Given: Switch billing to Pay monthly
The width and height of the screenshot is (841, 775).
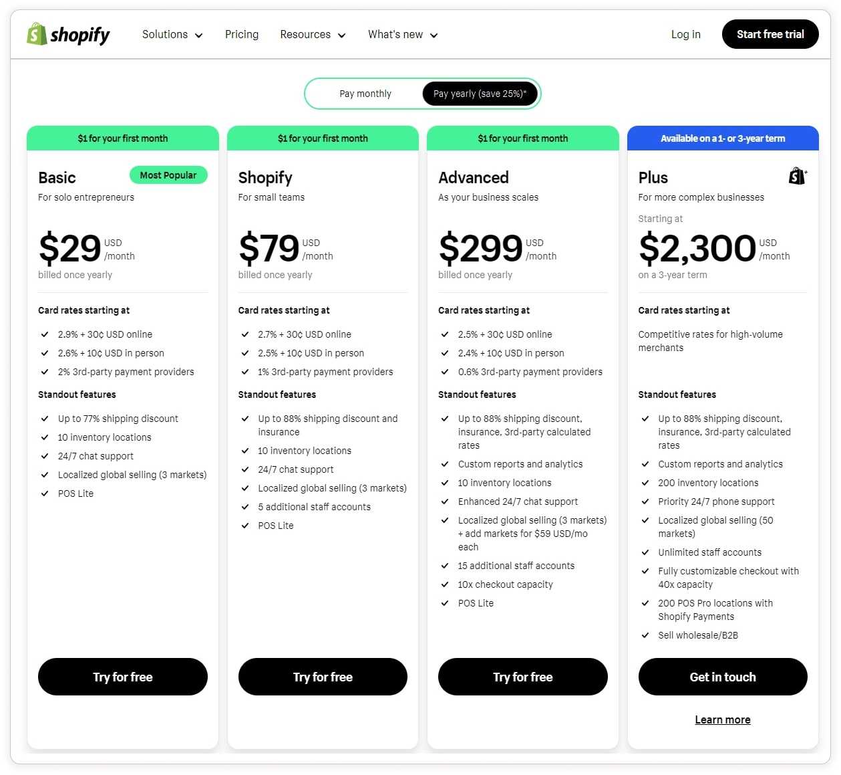Looking at the screenshot, I should [365, 94].
